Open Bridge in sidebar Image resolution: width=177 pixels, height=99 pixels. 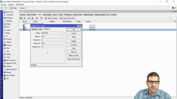point(8,24)
